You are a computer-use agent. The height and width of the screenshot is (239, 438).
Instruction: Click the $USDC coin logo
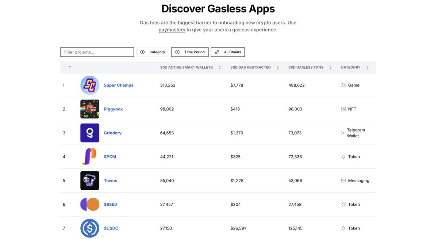coord(90,228)
